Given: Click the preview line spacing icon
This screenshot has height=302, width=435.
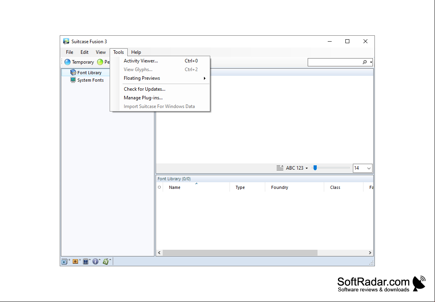Looking at the screenshot, I should 280,168.
